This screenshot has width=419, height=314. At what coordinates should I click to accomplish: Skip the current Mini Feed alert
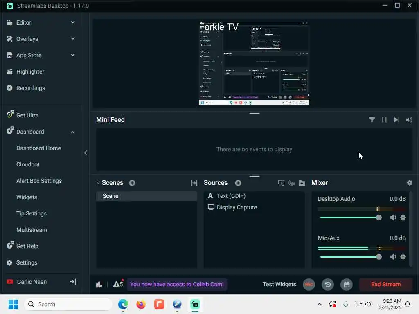396,120
